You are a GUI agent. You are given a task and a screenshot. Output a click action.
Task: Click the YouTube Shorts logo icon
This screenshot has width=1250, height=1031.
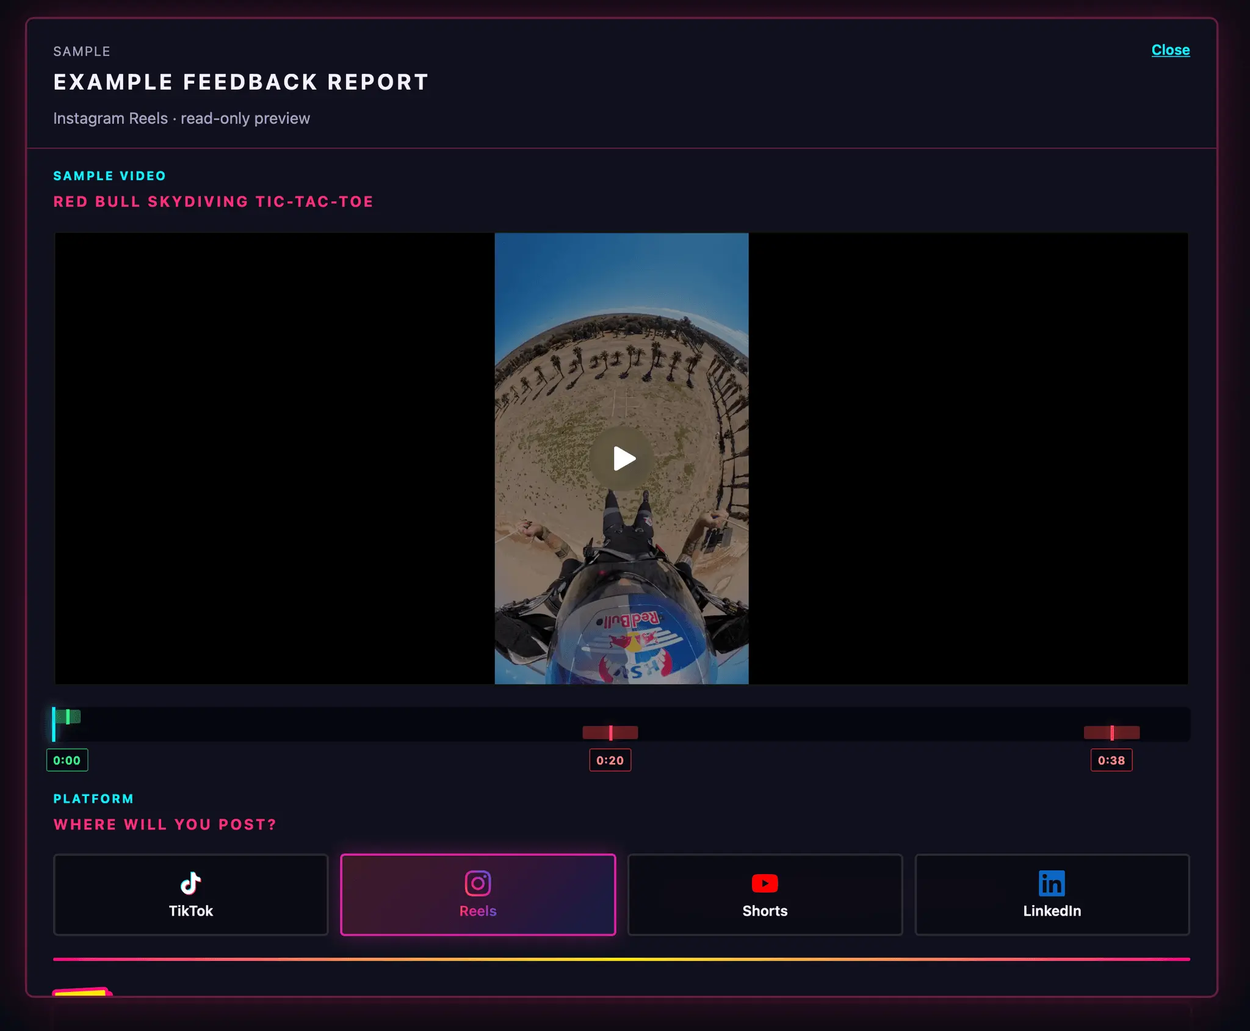click(765, 883)
